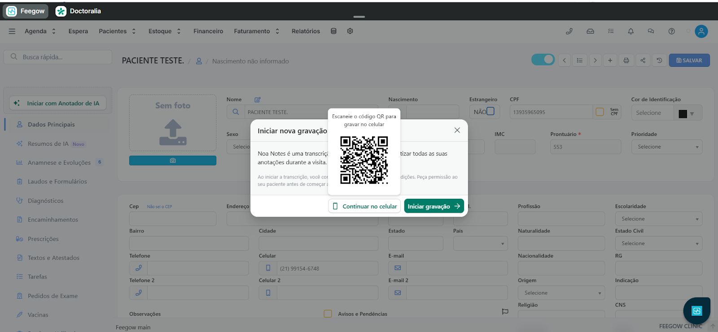
Task: Expand the Agenda menu
Action: (x=40, y=31)
